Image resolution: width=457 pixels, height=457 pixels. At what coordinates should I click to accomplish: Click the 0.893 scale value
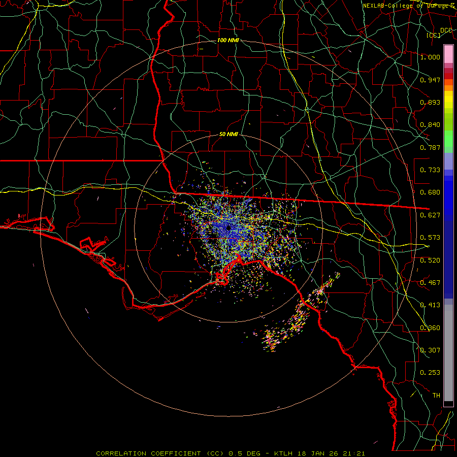[x=430, y=102]
